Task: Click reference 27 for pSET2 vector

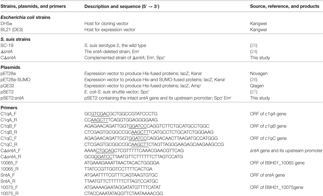Action: 253,92
